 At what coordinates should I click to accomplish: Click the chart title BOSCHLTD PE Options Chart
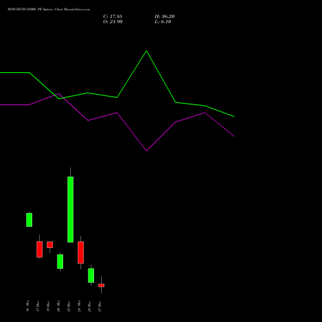[x=49, y=10]
